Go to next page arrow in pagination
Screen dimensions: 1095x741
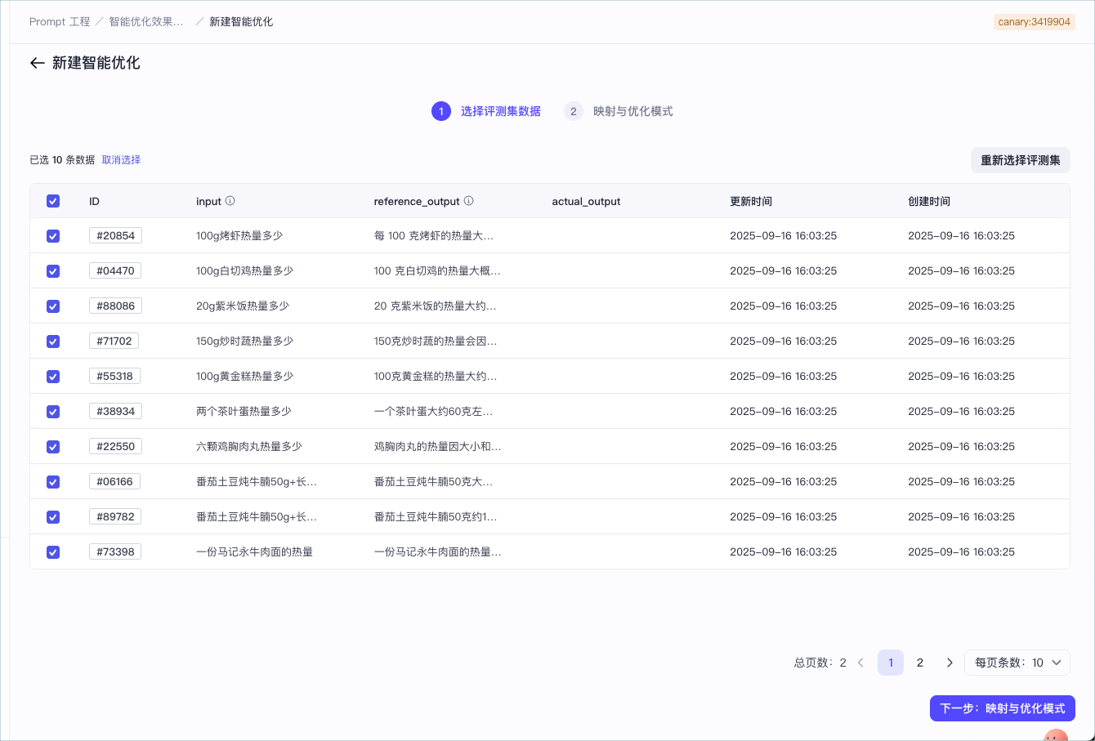tap(950, 663)
